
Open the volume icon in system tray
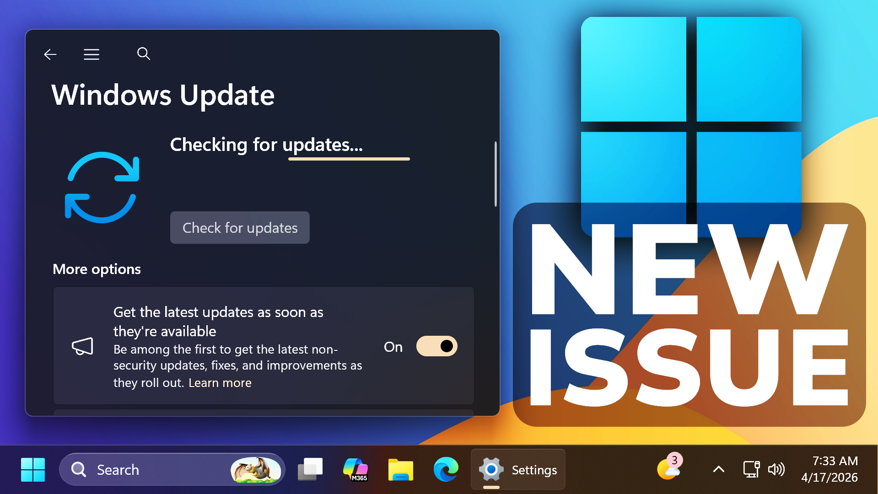point(776,469)
